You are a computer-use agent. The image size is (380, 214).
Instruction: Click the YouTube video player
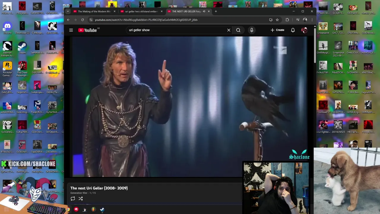pyautogui.click(x=190, y=106)
